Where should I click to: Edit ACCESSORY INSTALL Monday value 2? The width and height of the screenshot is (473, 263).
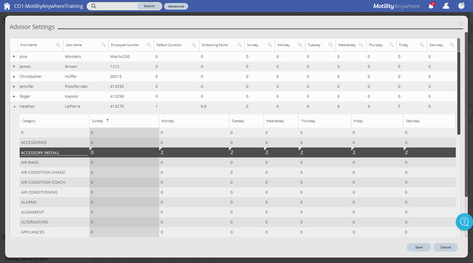(194, 153)
